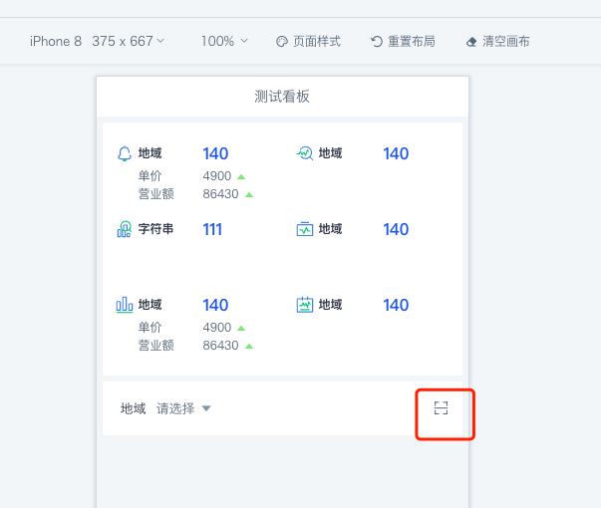Click the monitor chart icon beside 地域
Screen dimensions: 601x508
click(305, 229)
